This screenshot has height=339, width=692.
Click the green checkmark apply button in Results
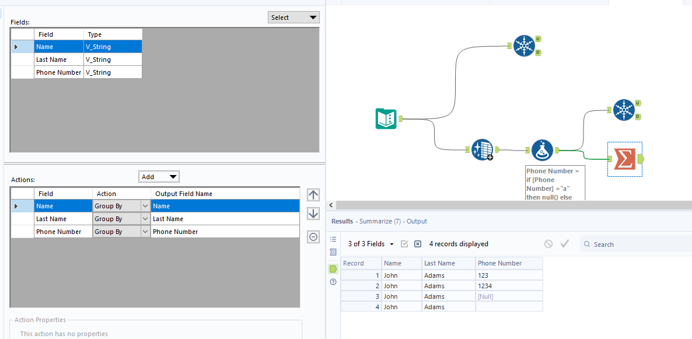click(564, 244)
